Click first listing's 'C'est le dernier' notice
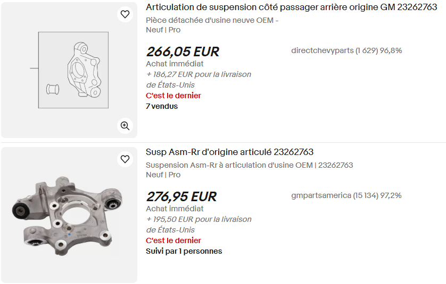This screenshot has width=446, height=284. click(174, 96)
